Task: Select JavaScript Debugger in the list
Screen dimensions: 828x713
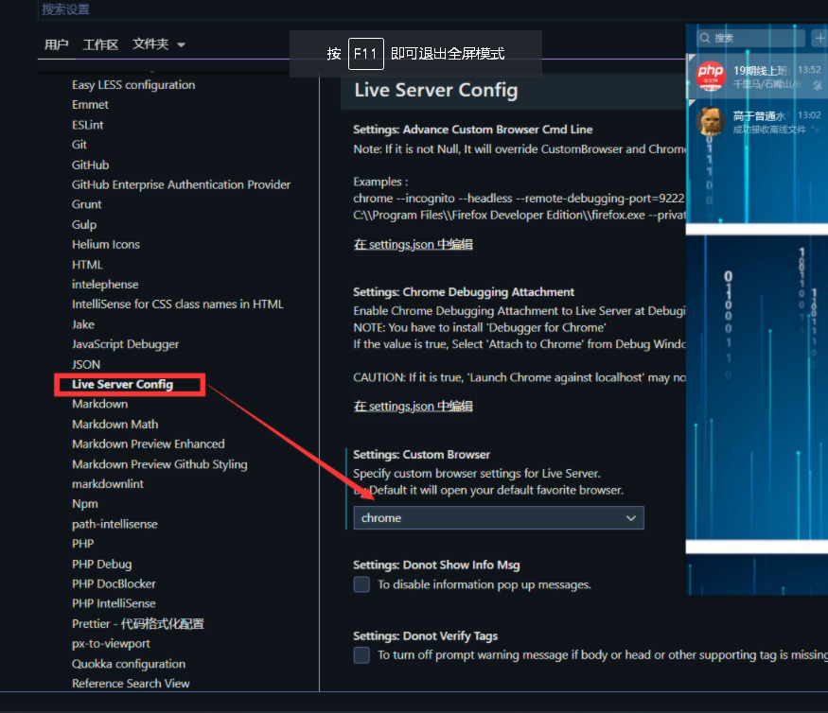Action: point(125,344)
